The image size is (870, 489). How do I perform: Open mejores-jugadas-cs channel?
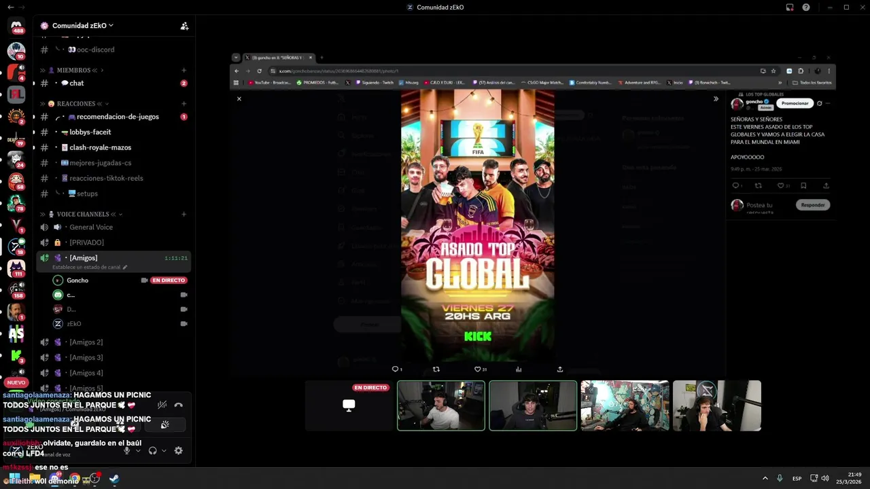113,163
